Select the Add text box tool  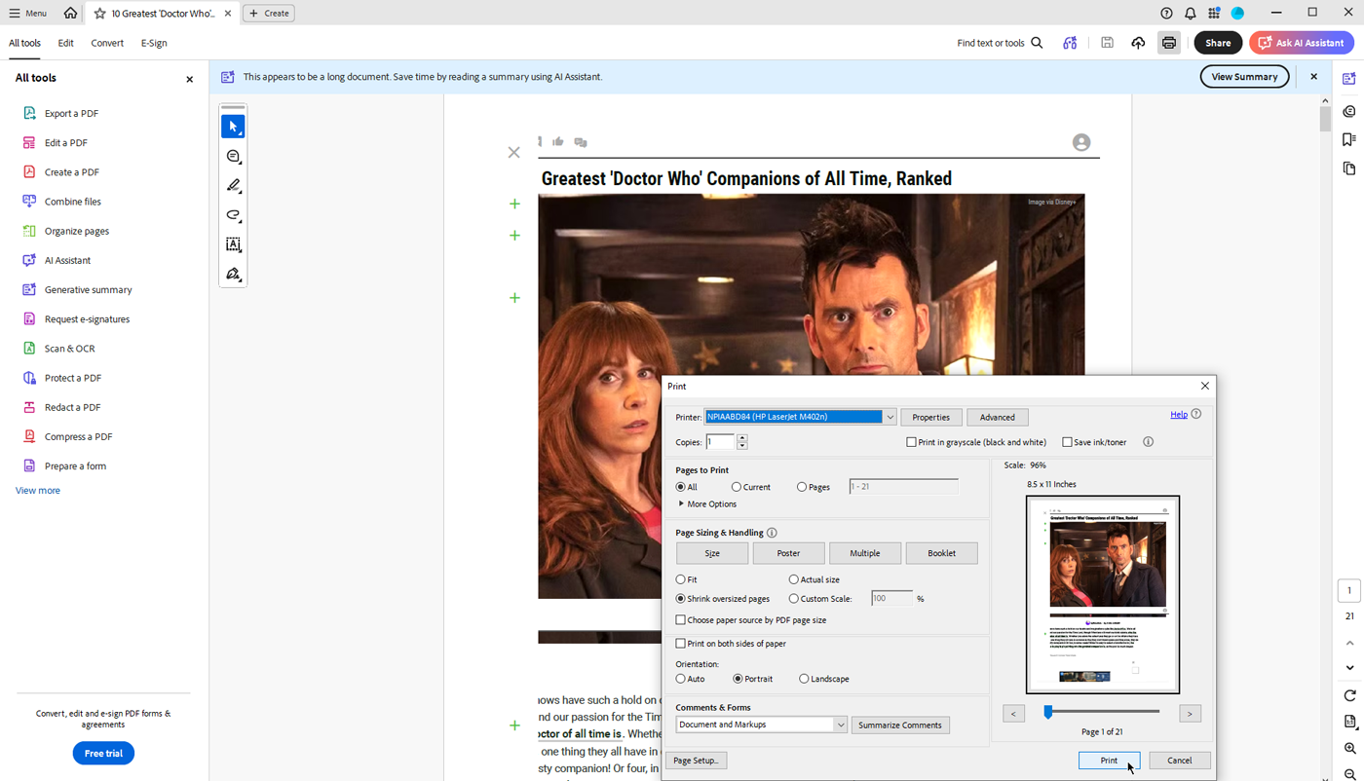coord(233,244)
